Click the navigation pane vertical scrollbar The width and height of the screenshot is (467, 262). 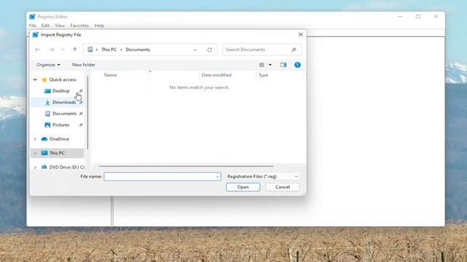pyautogui.click(x=88, y=113)
